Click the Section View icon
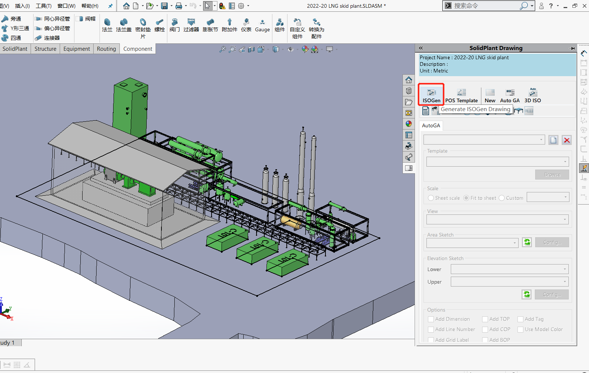589x373 pixels. coord(251,49)
